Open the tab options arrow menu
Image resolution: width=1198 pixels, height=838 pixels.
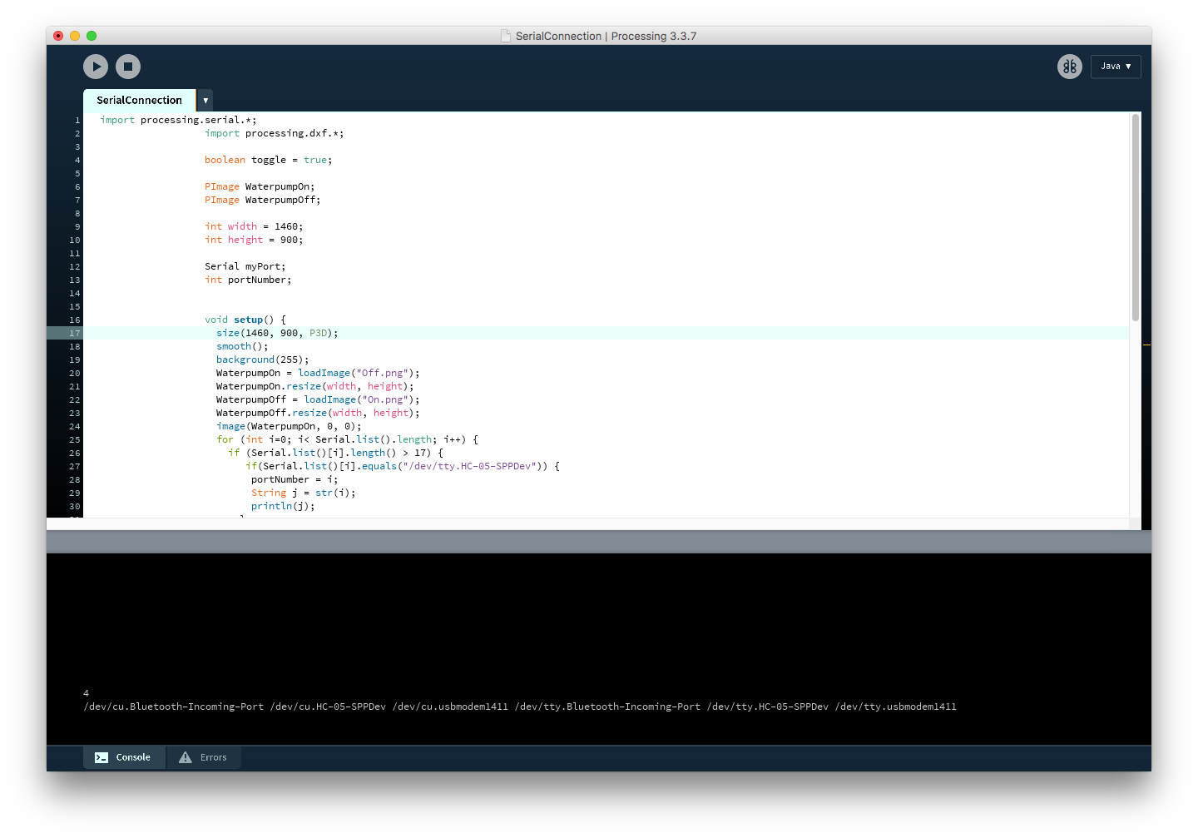click(205, 100)
